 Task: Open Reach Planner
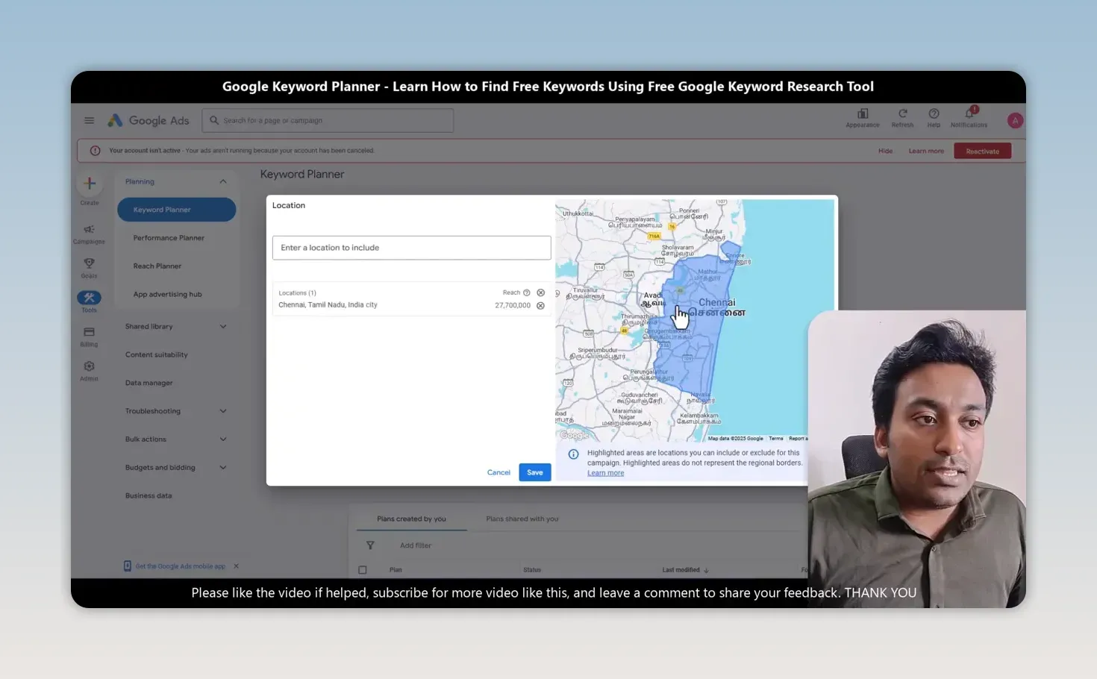click(157, 266)
